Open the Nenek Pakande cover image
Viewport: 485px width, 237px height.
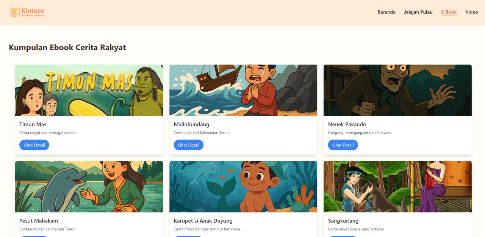(x=397, y=90)
